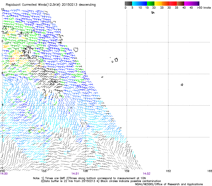Click the island outline east of 162 longitude
The image size is (212, 186).
182,85
